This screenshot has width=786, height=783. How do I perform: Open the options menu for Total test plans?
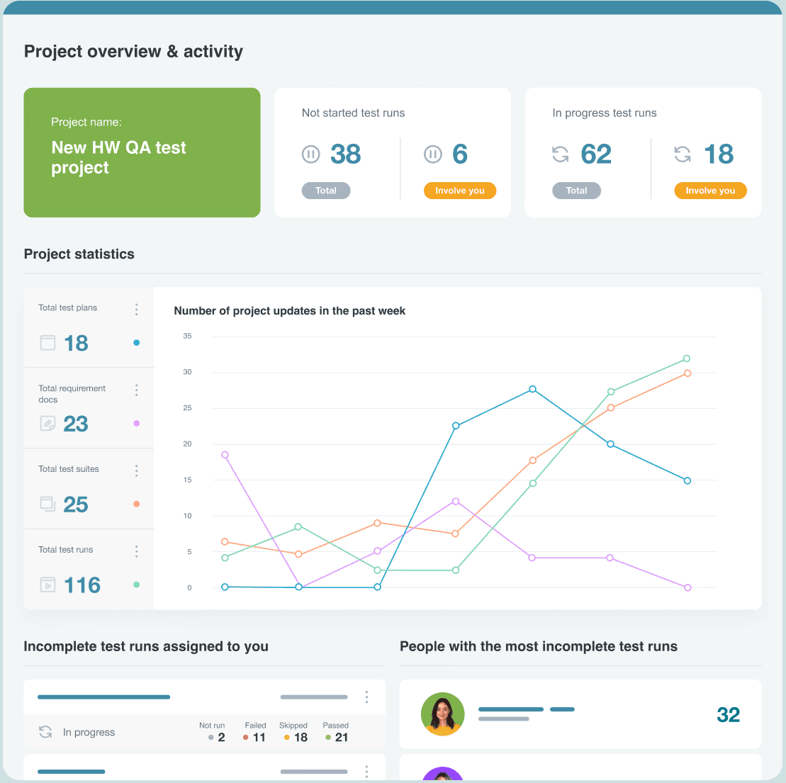(x=136, y=309)
